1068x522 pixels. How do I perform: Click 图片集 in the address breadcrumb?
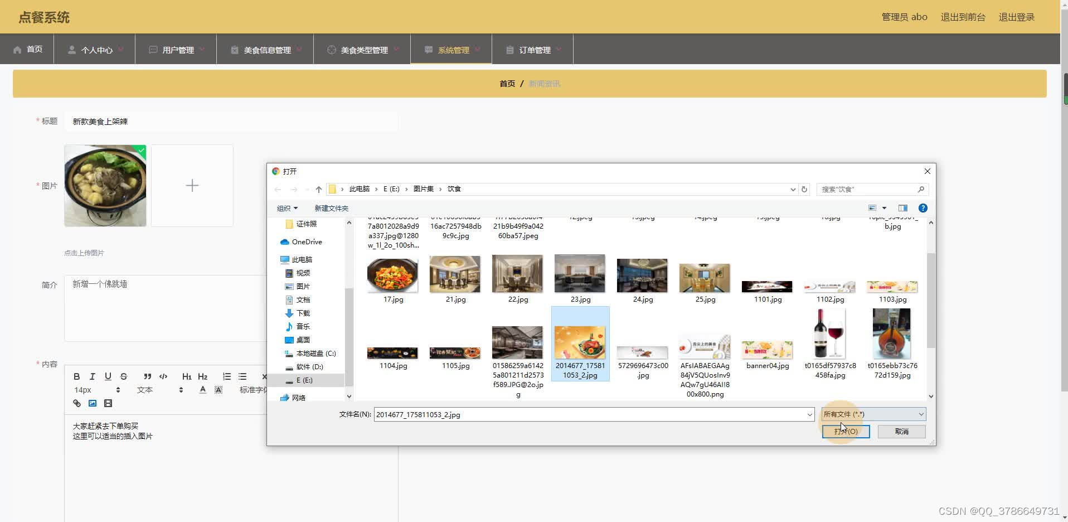(423, 189)
